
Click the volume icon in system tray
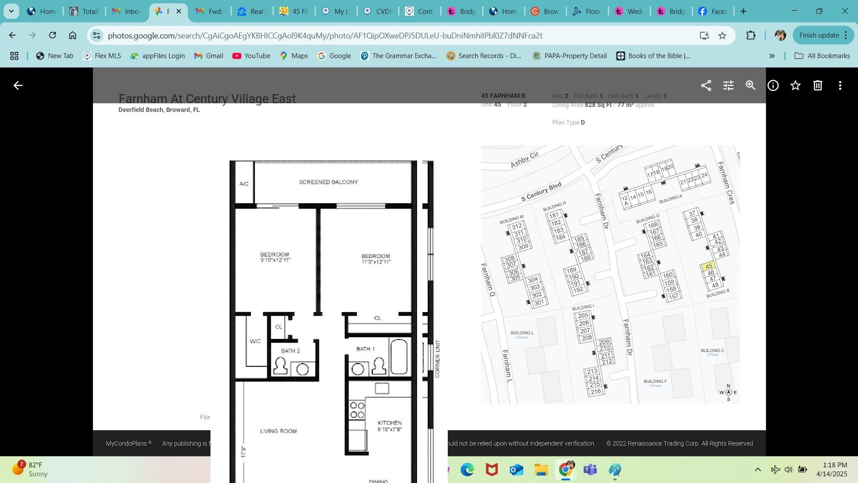click(788, 470)
